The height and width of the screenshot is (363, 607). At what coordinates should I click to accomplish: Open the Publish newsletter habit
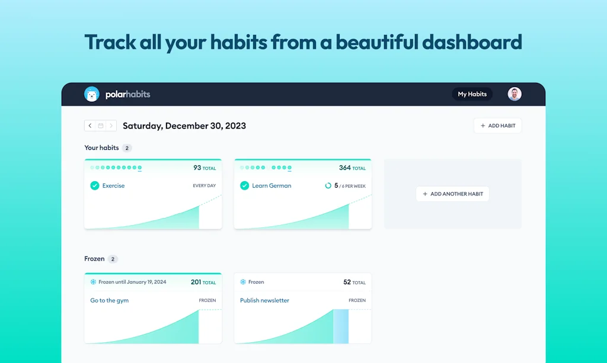(266, 300)
